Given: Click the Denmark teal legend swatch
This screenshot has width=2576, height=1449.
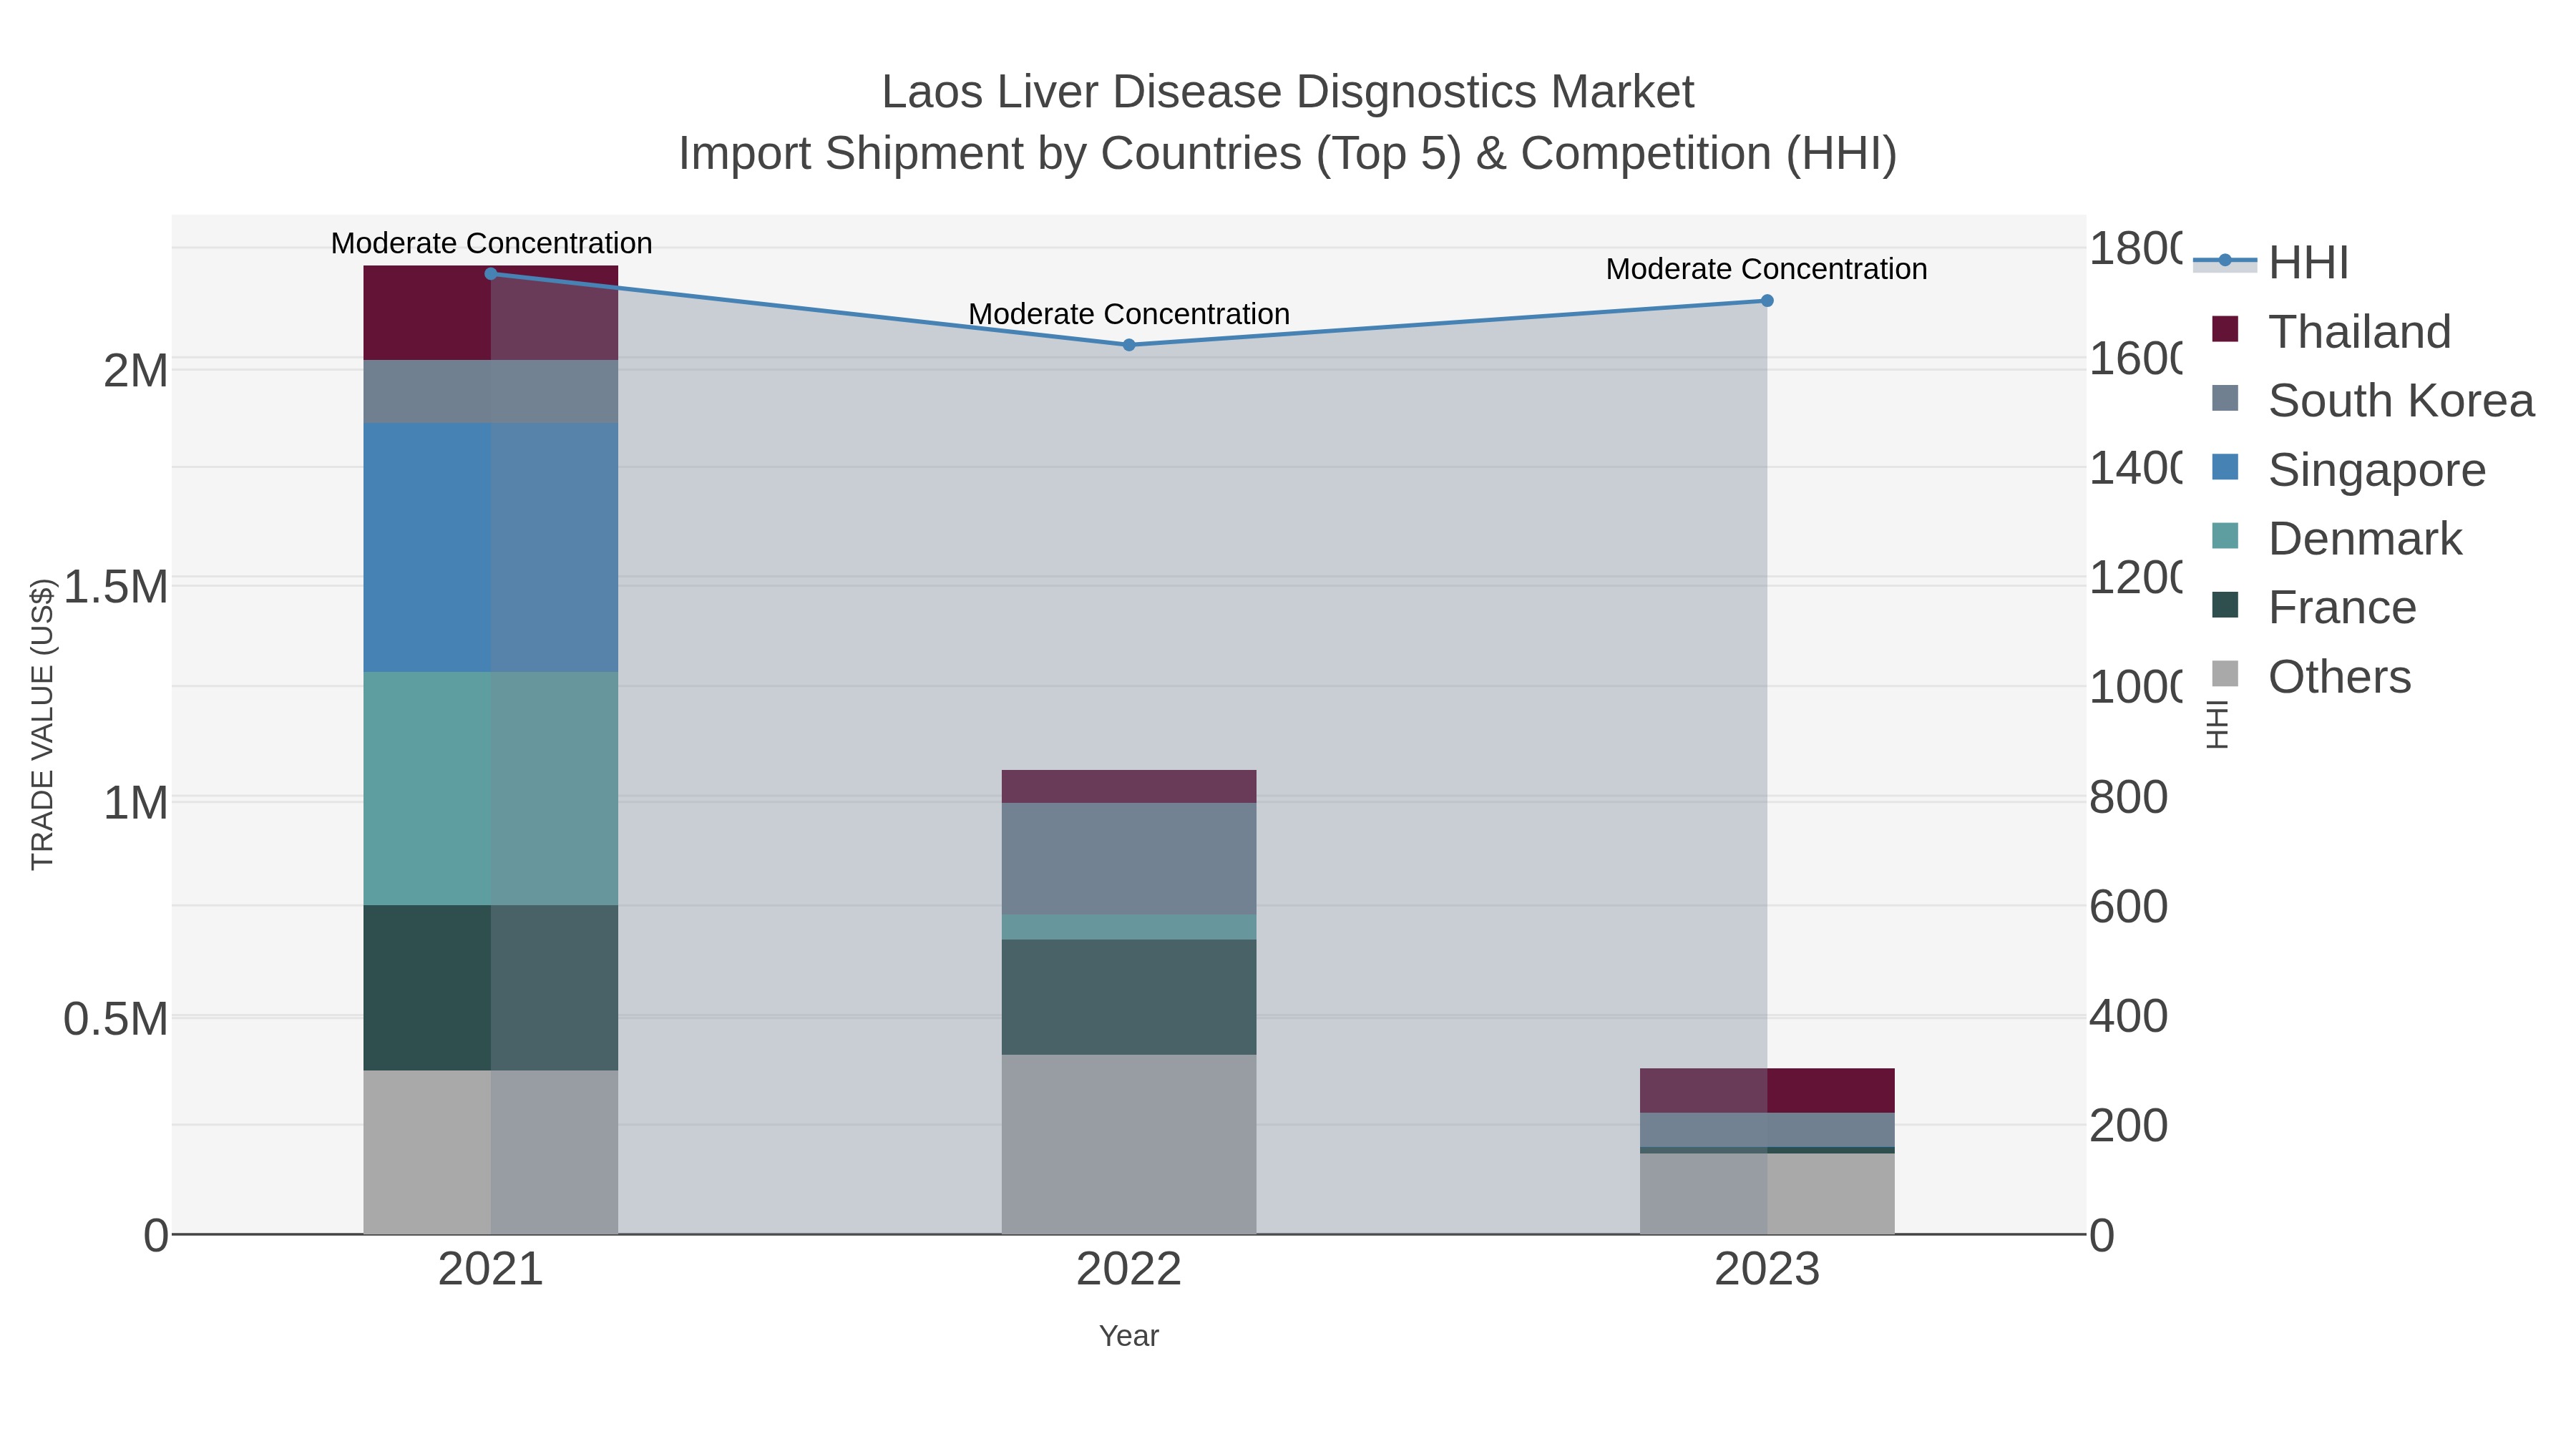Looking at the screenshot, I should point(2225,536).
